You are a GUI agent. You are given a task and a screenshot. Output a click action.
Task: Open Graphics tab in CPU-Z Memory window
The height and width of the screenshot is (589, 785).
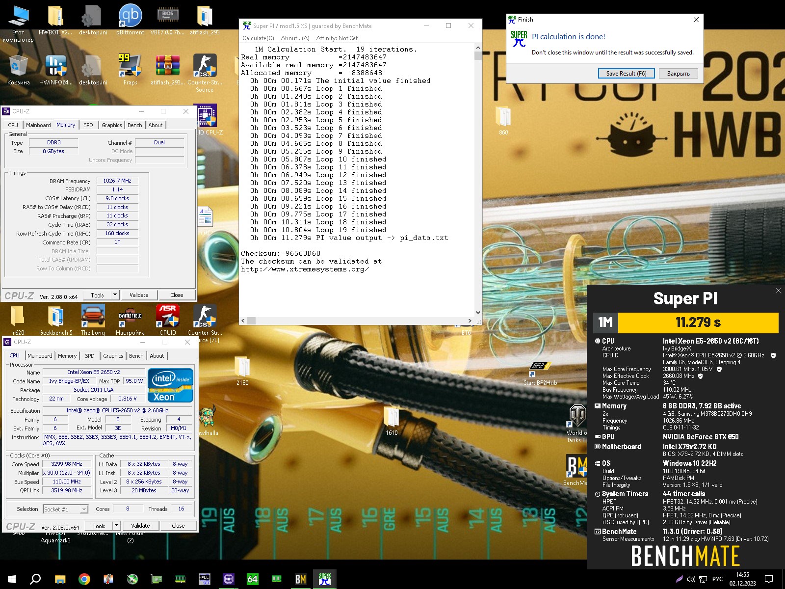(111, 125)
